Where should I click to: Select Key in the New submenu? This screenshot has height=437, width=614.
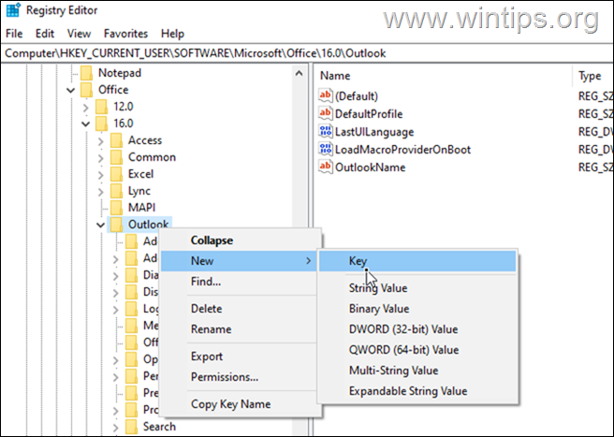417,261
